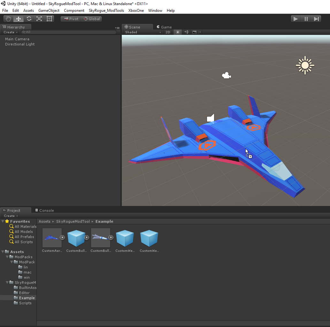The width and height of the screenshot is (330, 327).
Task: Collapse the Favorites section
Action: (3, 221)
